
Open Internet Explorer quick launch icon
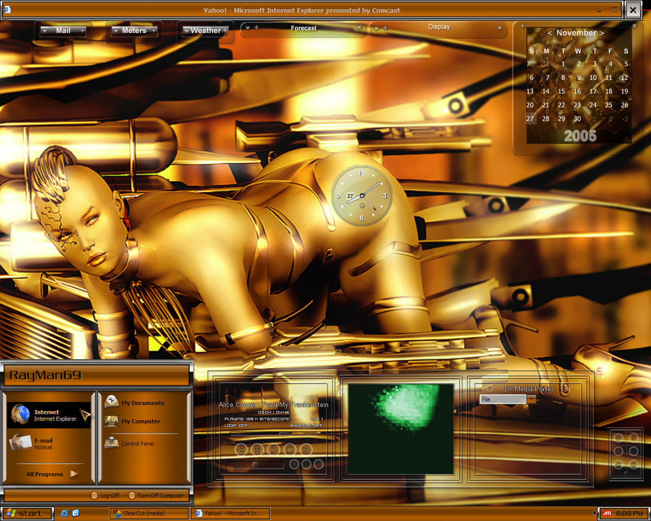click(x=64, y=513)
